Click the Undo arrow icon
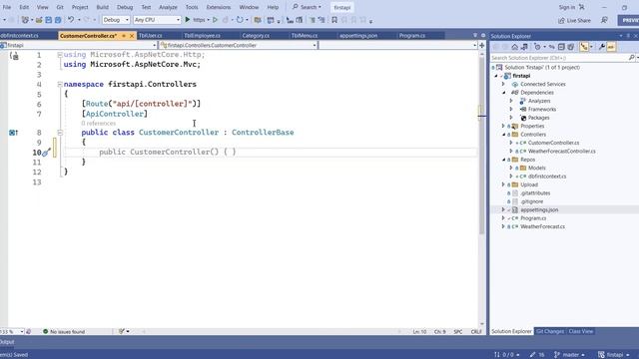639x359 pixels. click(x=71, y=20)
